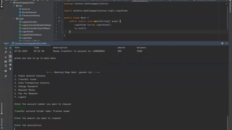232x130 pixels.
Task: Click 'Transfer accound holder name: Praveen kumar'
Action: [42, 111]
